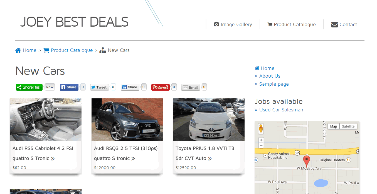
Task: Switch map to Map view
Action: click(334, 126)
